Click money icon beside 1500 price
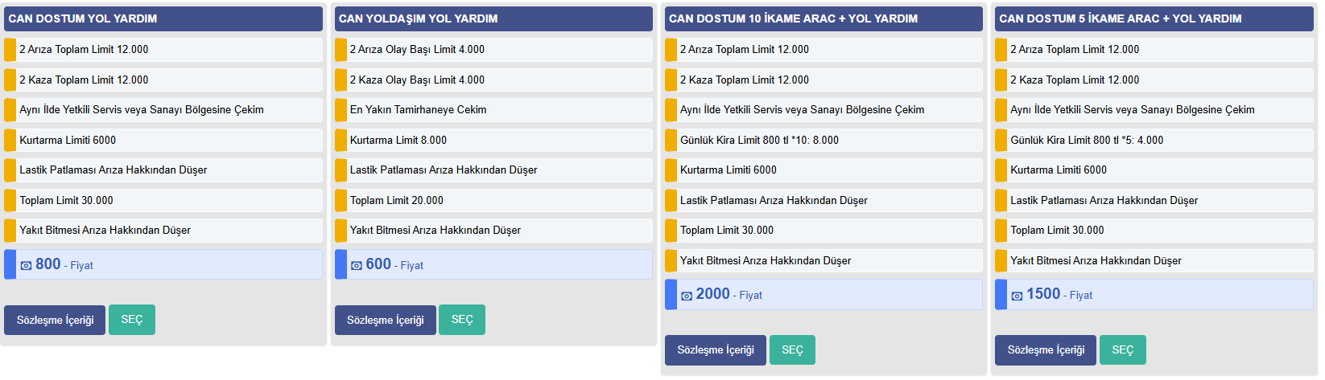This screenshot has width=1325, height=380. (1017, 296)
